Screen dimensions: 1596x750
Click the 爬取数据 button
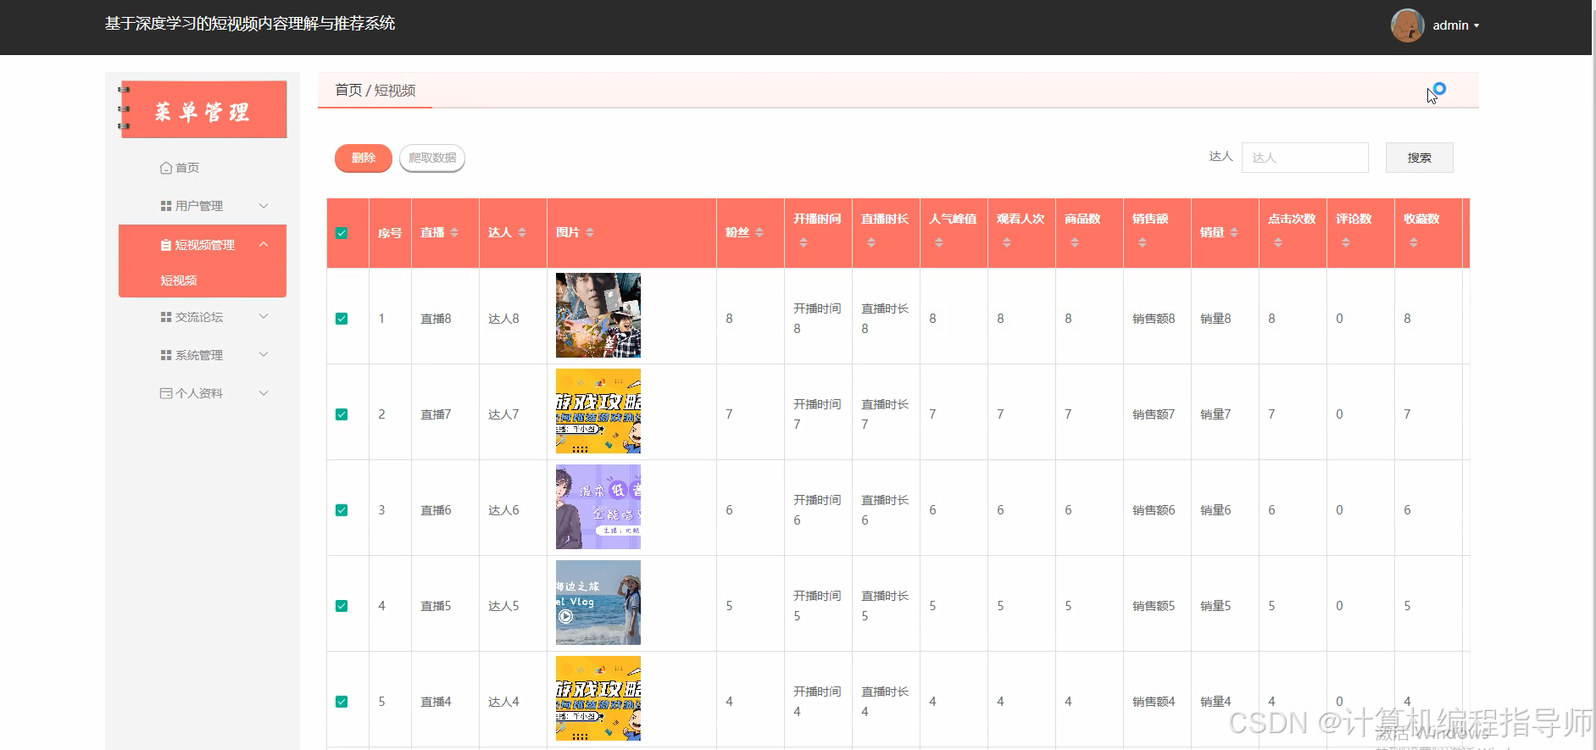click(x=432, y=158)
